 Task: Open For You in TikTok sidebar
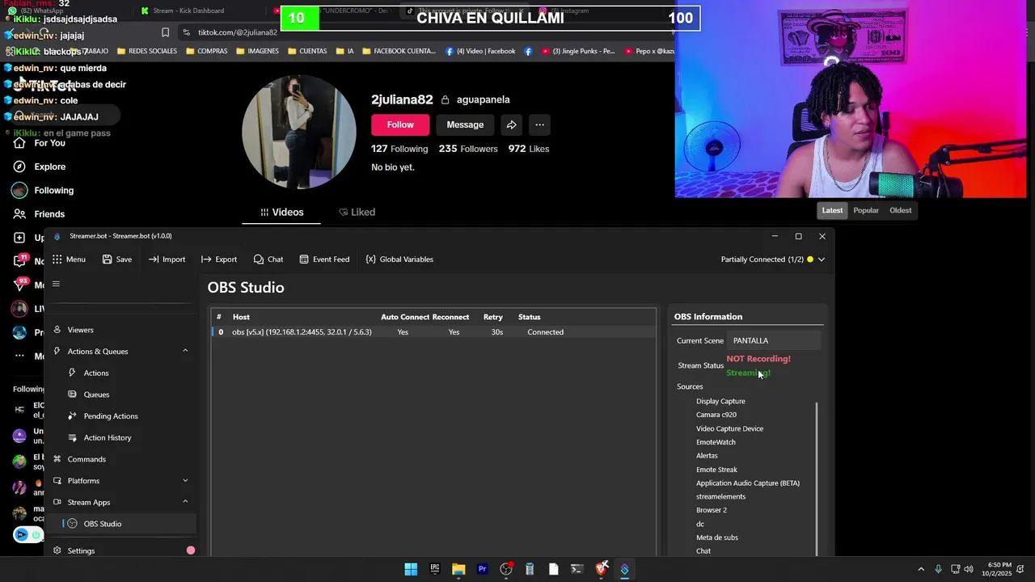(39, 143)
